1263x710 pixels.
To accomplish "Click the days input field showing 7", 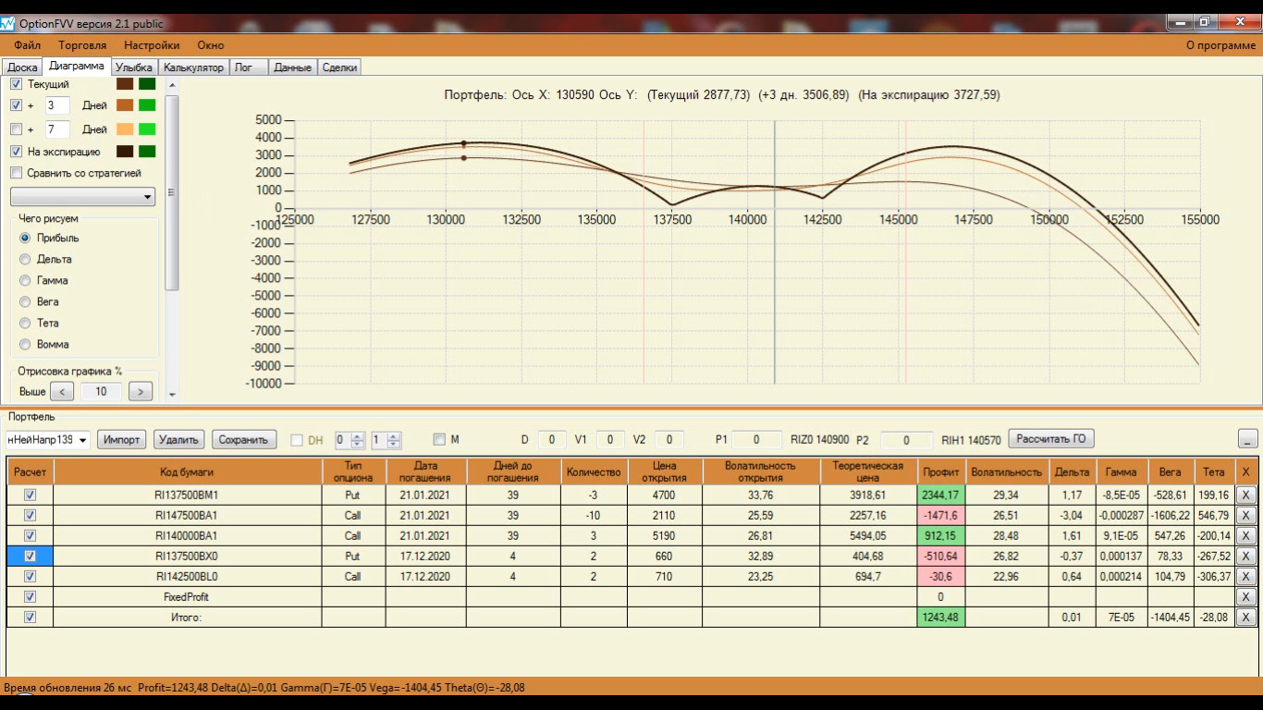I will tap(57, 129).
